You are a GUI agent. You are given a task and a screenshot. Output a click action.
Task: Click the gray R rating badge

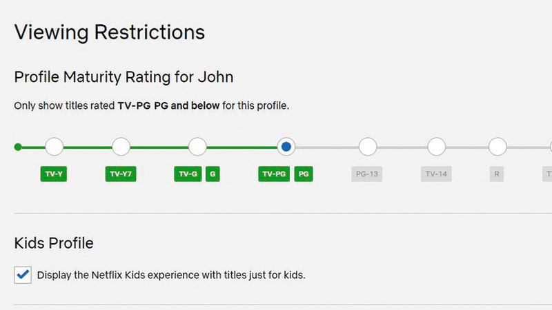click(x=496, y=174)
